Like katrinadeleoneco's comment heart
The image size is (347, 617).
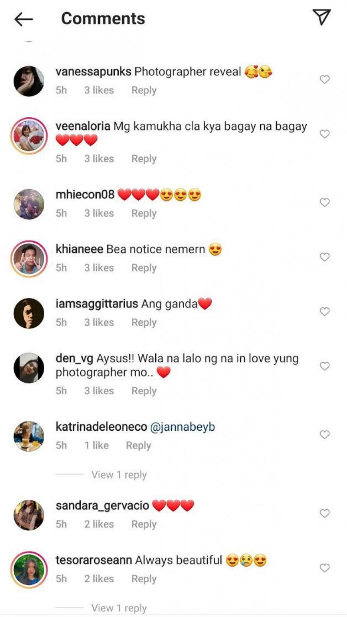click(324, 435)
